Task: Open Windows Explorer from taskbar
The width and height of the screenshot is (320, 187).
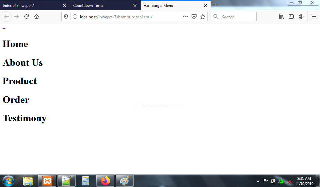Action: [x=28, y=181]
